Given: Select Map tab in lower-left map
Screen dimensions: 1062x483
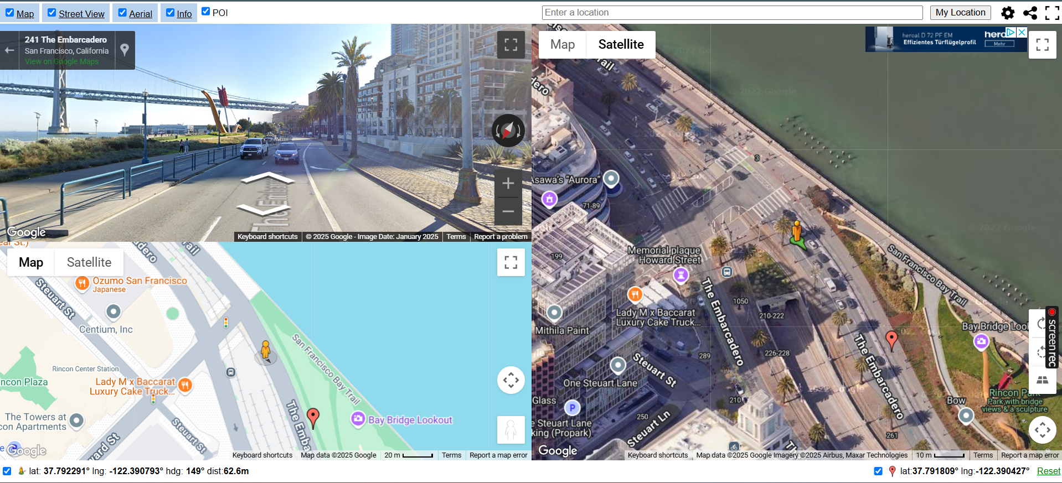Looking at the screenshot, I should pyautogui.click(x=31, y=262).
